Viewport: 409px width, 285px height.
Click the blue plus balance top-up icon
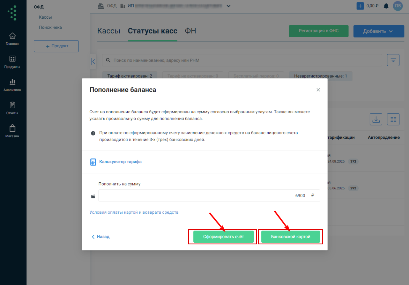[360, 6]
